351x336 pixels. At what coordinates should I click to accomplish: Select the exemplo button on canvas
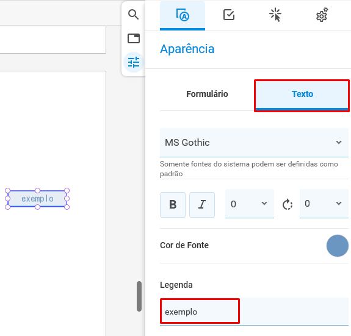click(x=37, y=199)
